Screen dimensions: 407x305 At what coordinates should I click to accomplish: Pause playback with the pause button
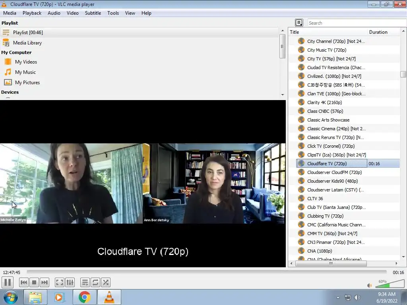click(8, 282)
